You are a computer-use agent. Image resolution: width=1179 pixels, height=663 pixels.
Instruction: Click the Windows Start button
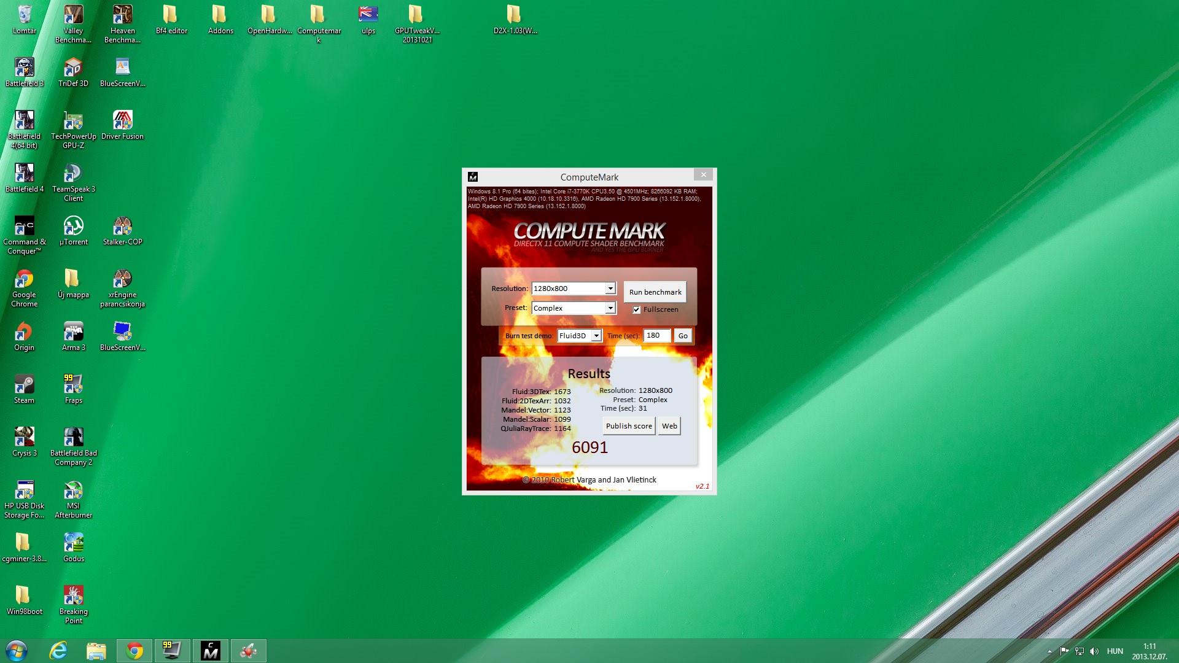[17, 651]
